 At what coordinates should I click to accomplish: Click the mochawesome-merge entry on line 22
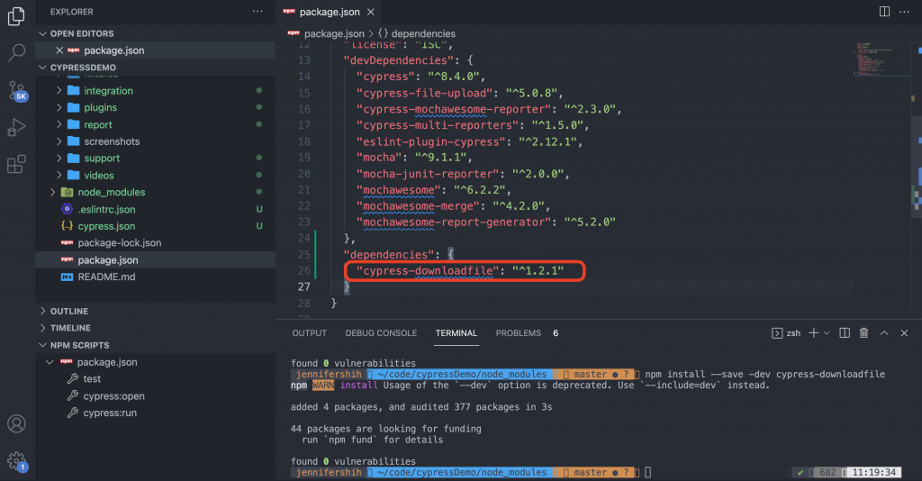[x=454, y=205]
